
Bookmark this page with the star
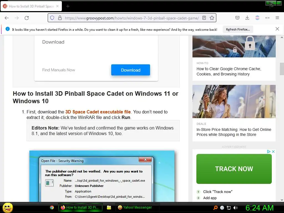212,18
